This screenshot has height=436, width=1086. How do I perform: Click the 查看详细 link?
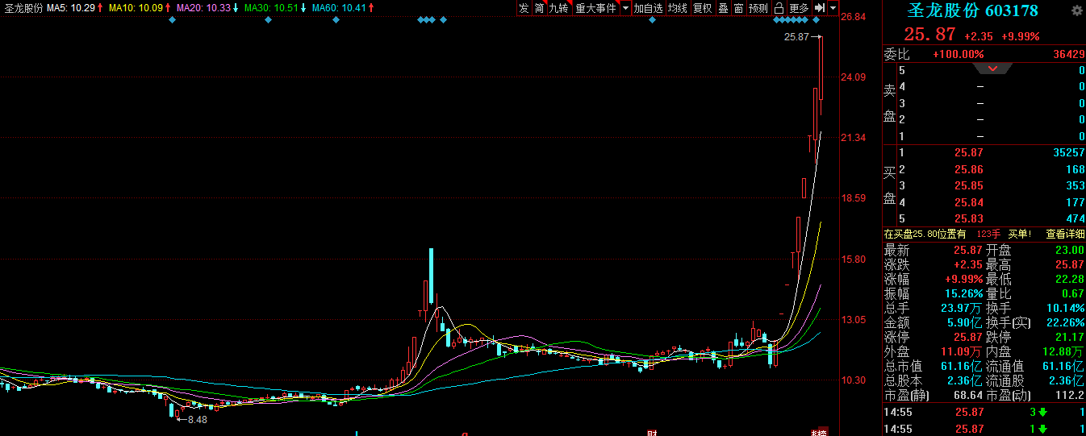(1065, 234)
